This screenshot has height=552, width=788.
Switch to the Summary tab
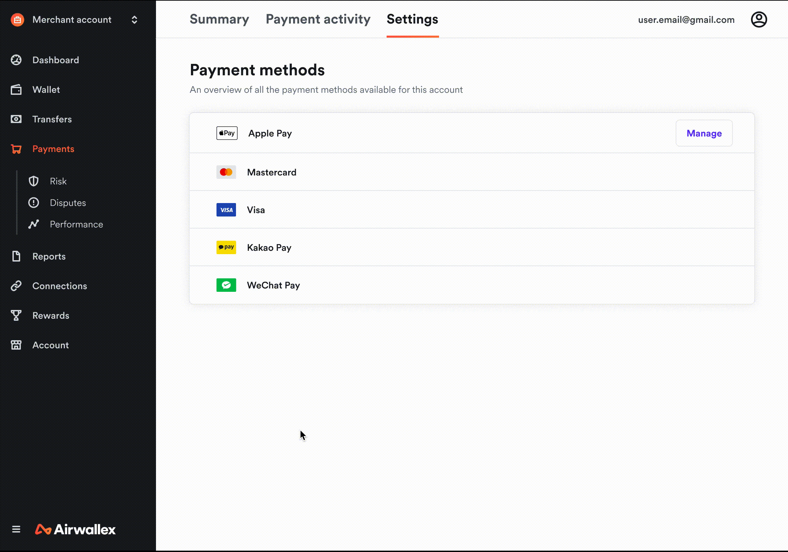[x=219, y=19]
